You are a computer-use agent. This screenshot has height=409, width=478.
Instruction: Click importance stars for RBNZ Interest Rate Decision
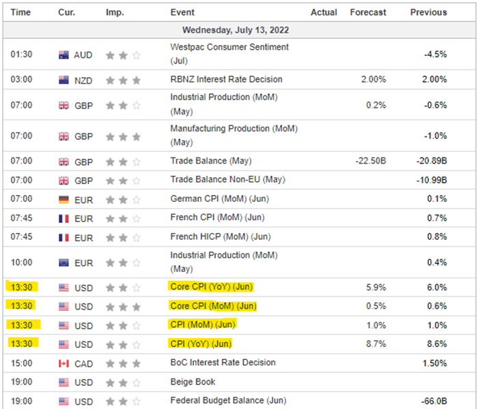pos(123,80)
